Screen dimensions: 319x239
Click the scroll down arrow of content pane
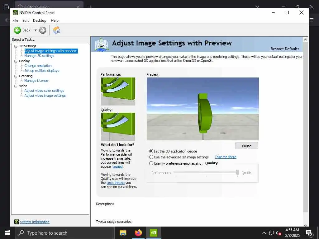[305, 225]
